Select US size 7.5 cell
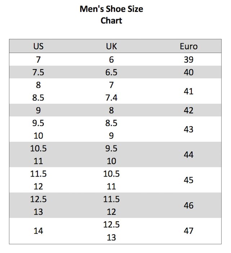 38,72
